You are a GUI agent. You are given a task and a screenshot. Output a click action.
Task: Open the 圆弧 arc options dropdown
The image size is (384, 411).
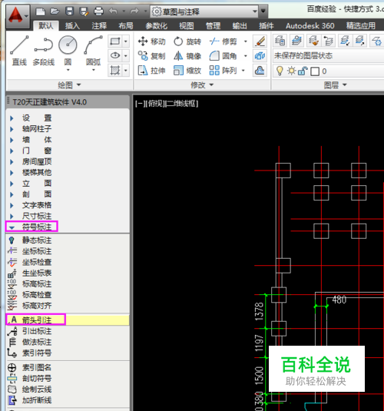(94, 70)
